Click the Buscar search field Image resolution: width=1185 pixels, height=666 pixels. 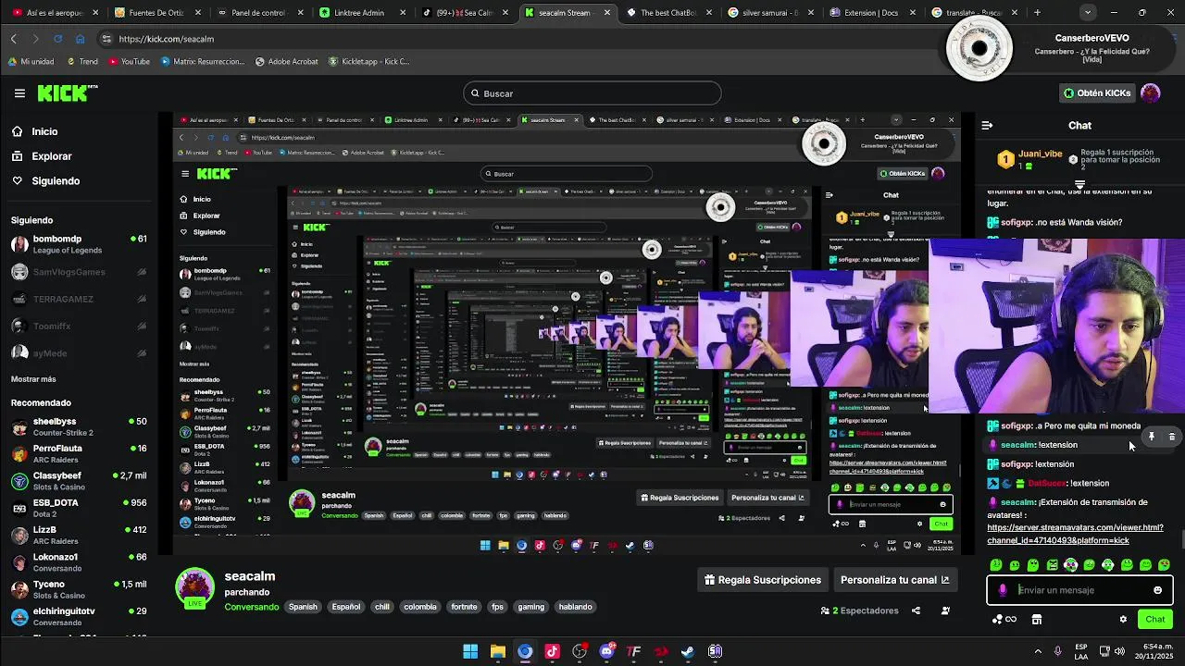click(x=592, y=93)
